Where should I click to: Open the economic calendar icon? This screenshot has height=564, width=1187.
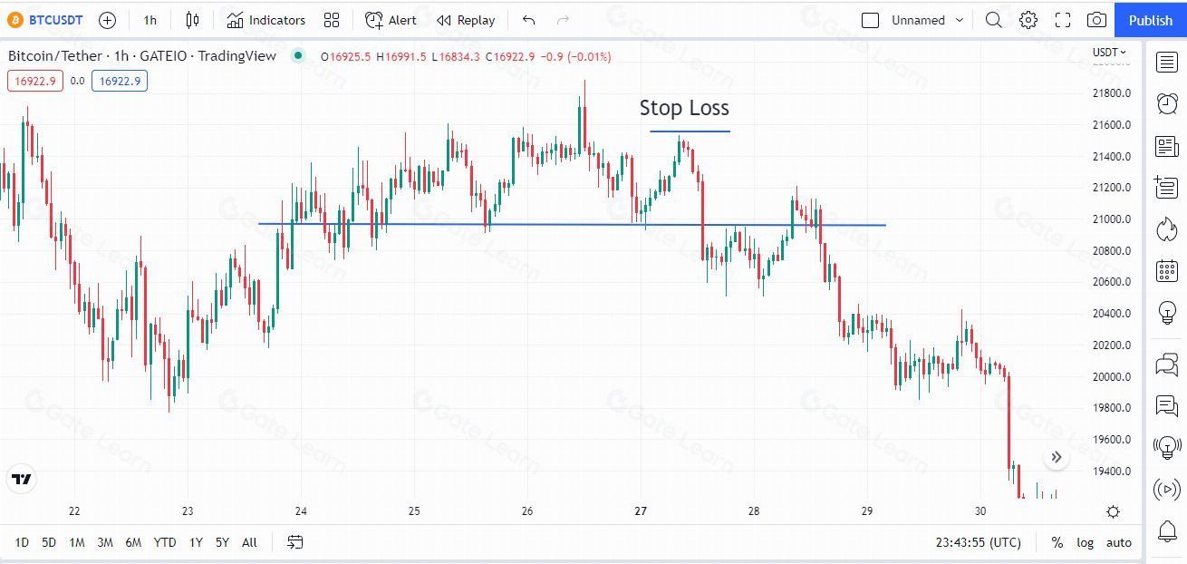click(x=1167, y=270)
